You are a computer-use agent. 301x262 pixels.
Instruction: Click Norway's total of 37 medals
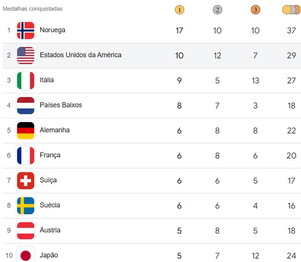[291, 30]
